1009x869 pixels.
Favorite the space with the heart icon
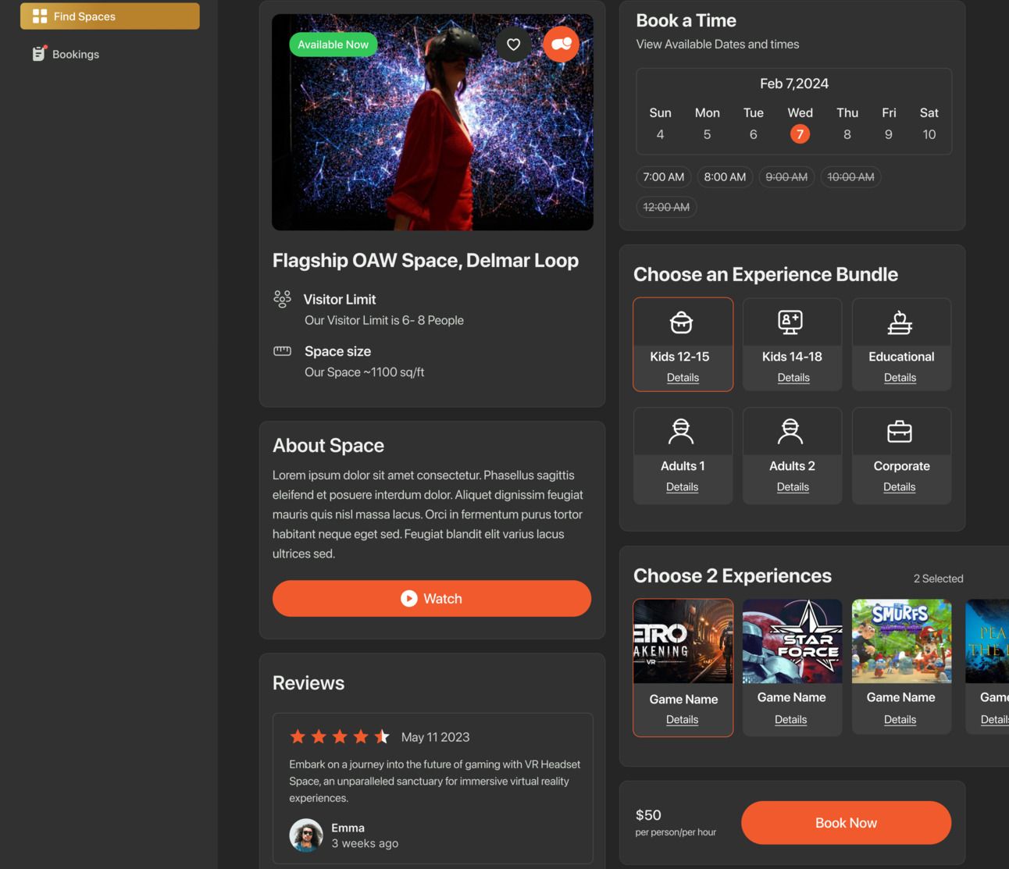click(x=513, y=45)
